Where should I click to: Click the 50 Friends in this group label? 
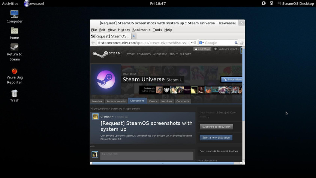149,90
